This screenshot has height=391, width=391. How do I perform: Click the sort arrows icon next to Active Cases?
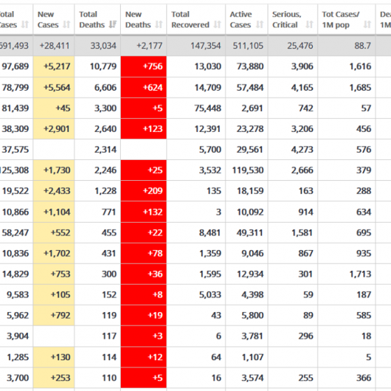click(260, 24)
